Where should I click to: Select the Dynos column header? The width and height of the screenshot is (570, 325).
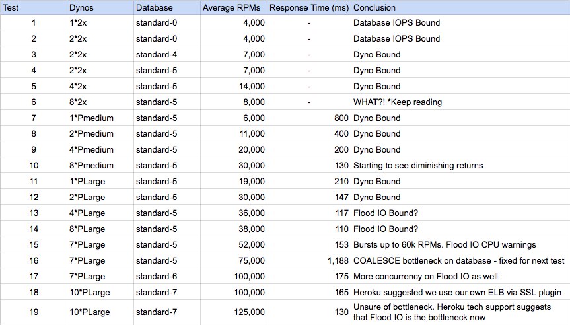click(100, 7)
